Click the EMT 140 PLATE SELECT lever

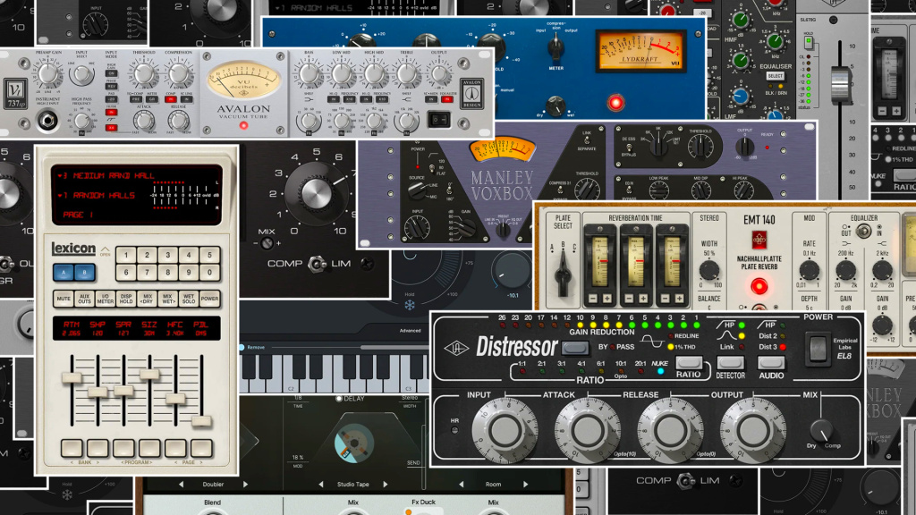564,274
